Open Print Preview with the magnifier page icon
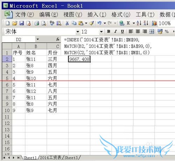This screenshot has height=161, width=175. [x=44, y=23]
